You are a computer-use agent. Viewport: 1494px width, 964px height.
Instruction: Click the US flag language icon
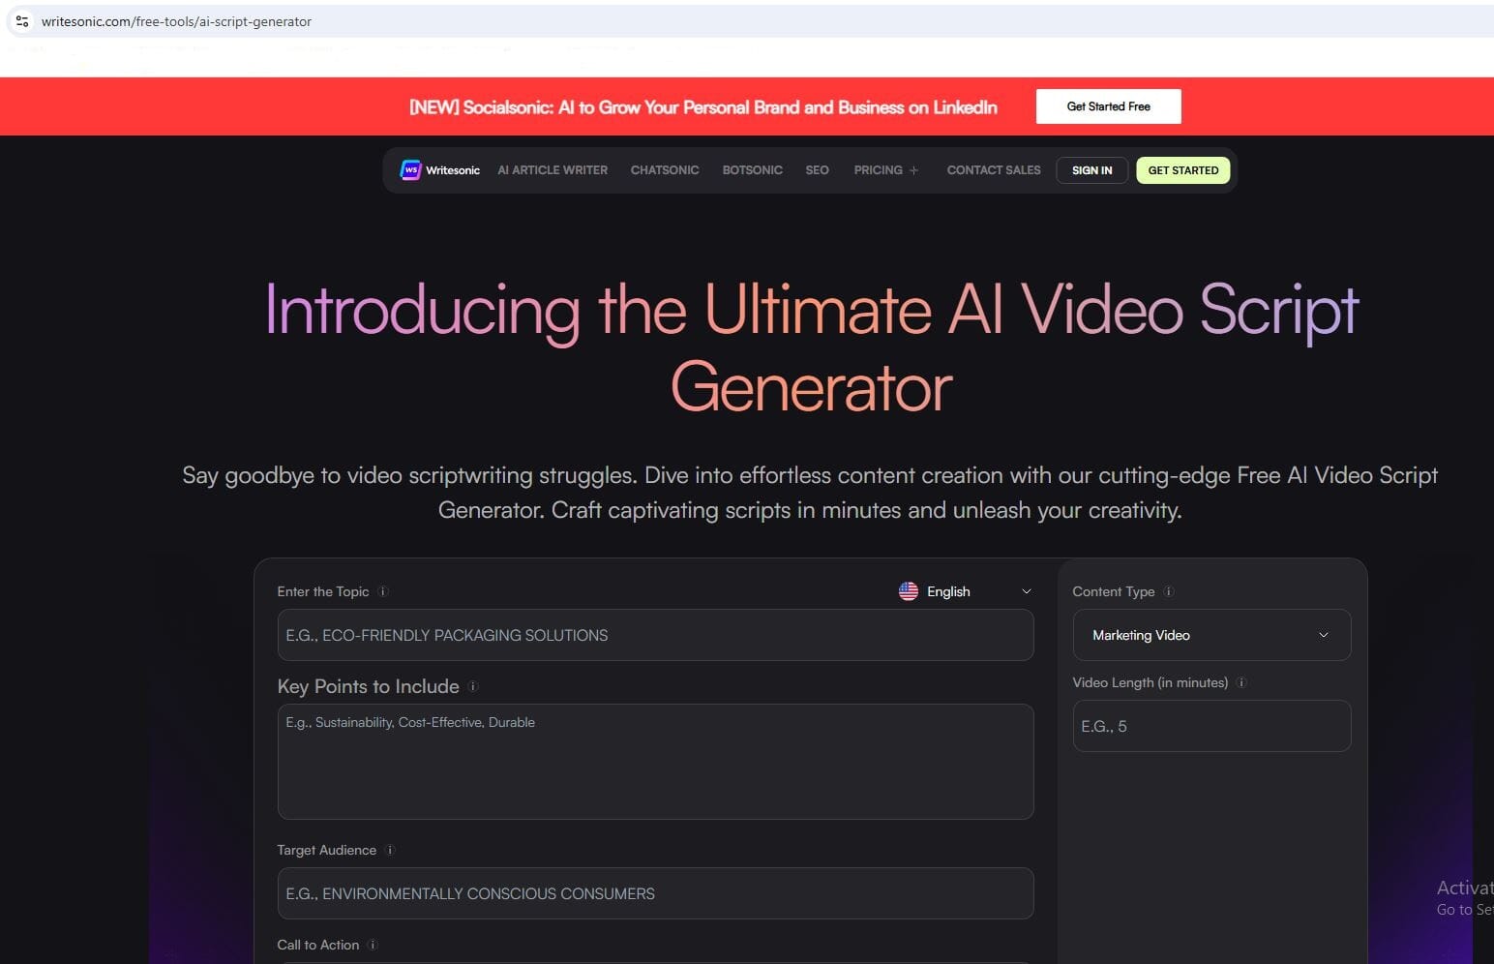pos(908,591)
